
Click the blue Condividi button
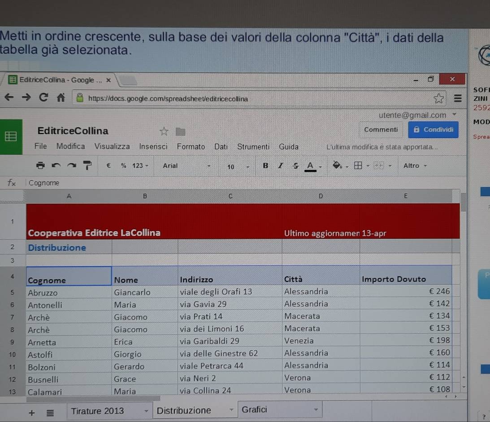coord(433,130)
